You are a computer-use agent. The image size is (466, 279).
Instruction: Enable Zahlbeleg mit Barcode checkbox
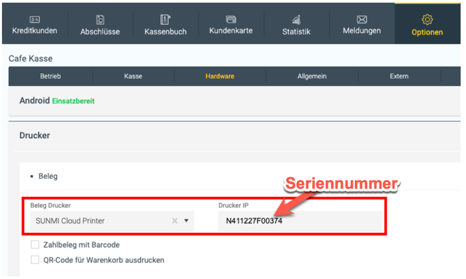pos(35,245)
